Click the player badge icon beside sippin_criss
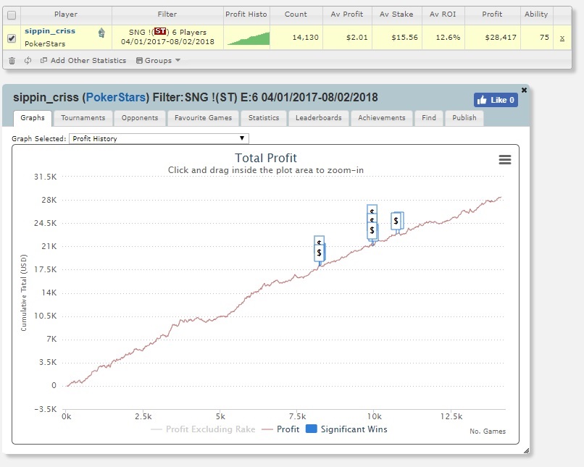Viewport: 584px width, 467px height. click(x=101, y=33)
